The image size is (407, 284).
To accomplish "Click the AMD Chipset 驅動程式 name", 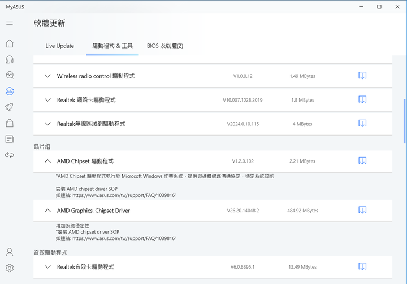I will click(85, 161).
